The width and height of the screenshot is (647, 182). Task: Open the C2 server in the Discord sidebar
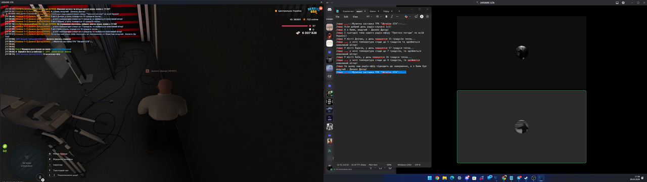coord(330,76)
